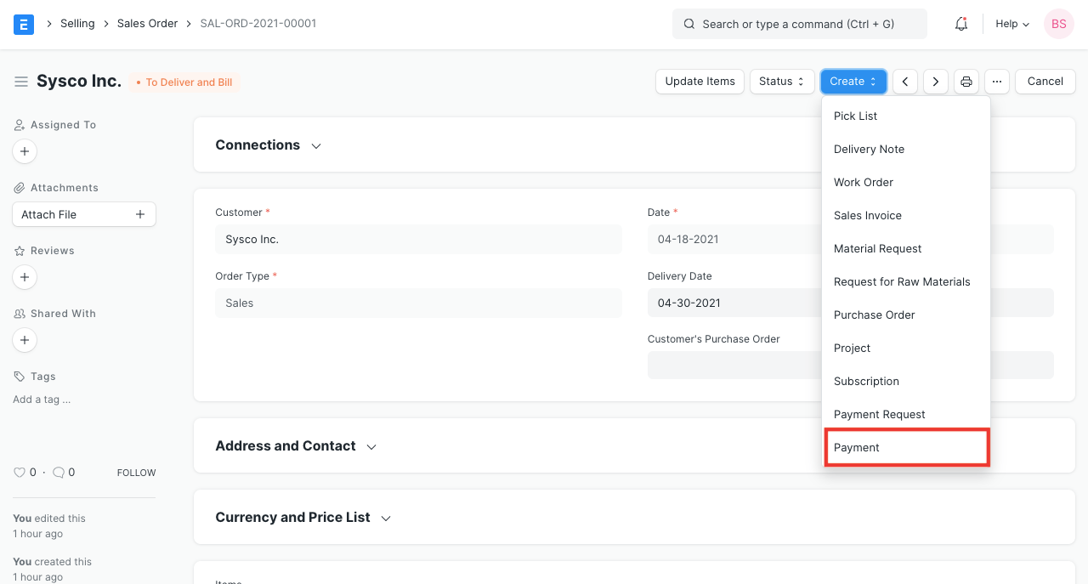This screenshot has height=584, width=1088.
Task: Click the plus icon under Assigned To
Action: 24,151
